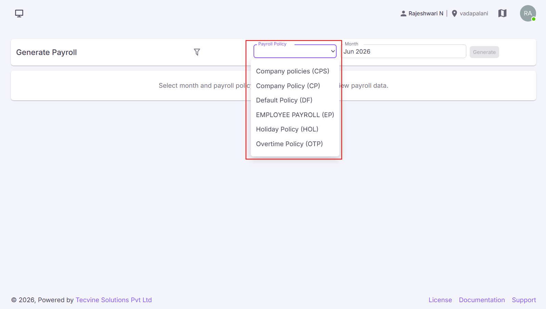Viewport: 546px width, 309px height.
Task: Click the Generate button
Action: tap(484, 52)
